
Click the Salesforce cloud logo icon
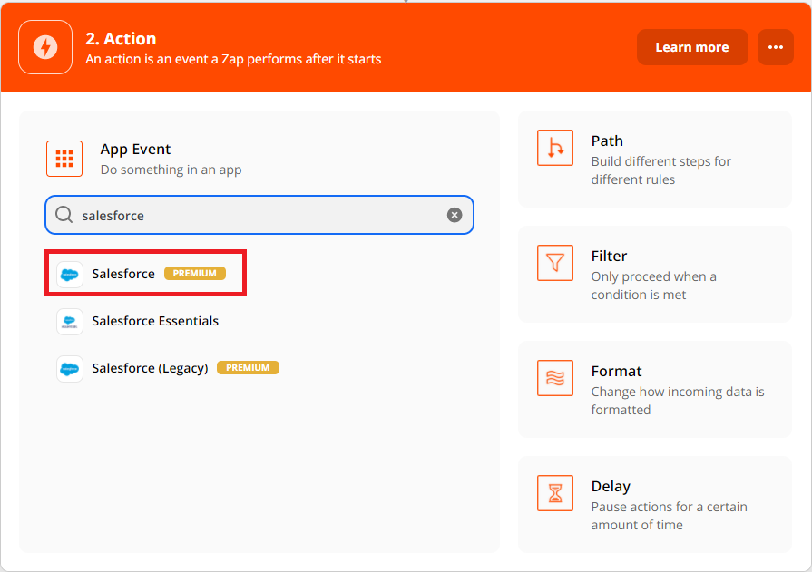[69, 274]
